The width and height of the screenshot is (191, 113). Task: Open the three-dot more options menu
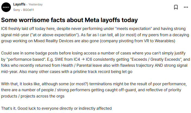[186, 7]
